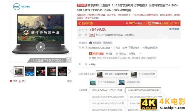This screenshot has width=188, height=111.
Task: Click the red heart 关注 follow icon
Action: (x=11, y=81)
